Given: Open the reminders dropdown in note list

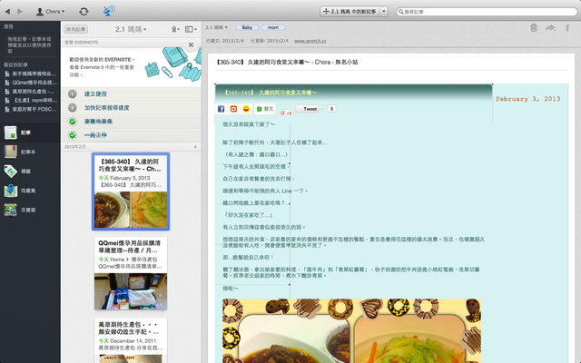Looking at the screenshot, I should pos(175,29).
